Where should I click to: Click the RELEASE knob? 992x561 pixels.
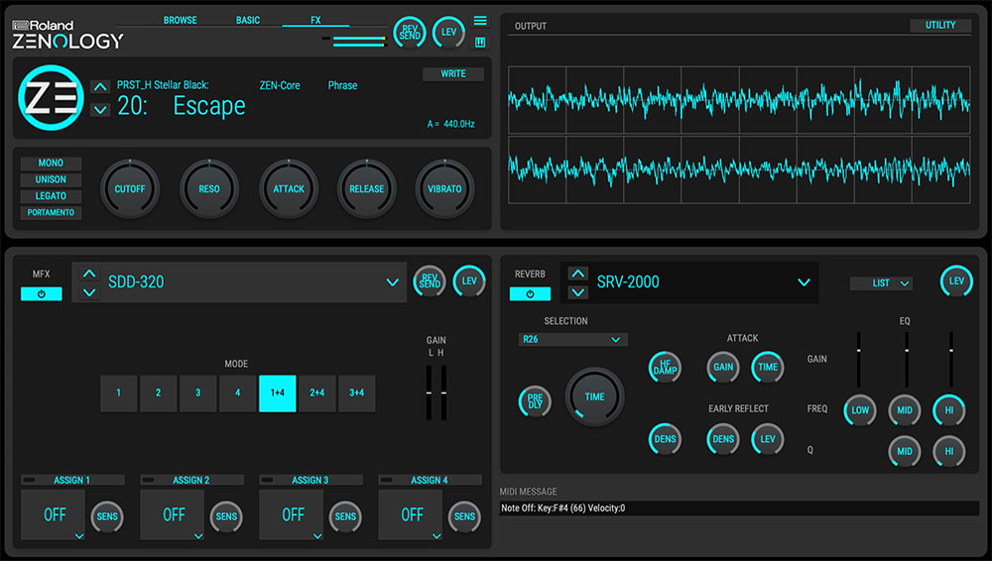click(367, 188)
